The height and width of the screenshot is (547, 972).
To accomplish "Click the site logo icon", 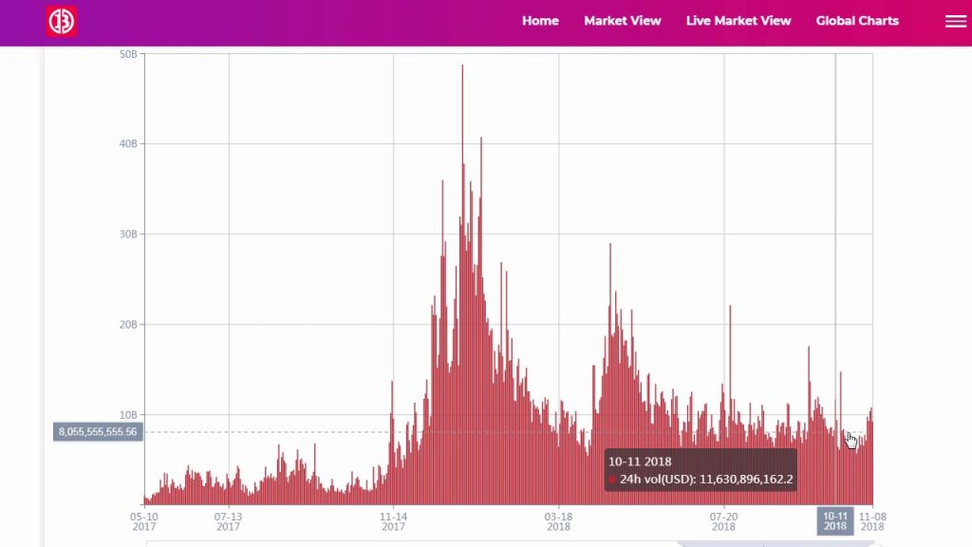I will click(x=62, y=21).
